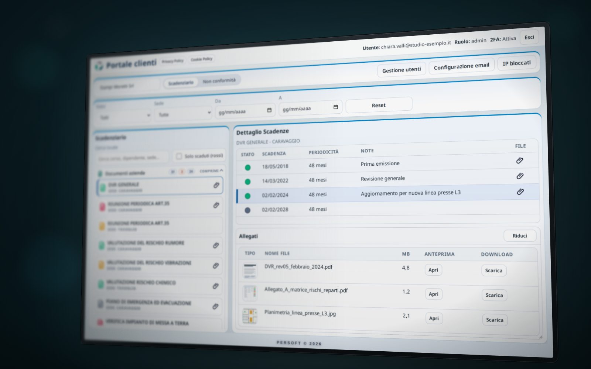Open the Sede dropdown showing Tutte
This screenshot has height=369, width=591.
click(184, 114)
